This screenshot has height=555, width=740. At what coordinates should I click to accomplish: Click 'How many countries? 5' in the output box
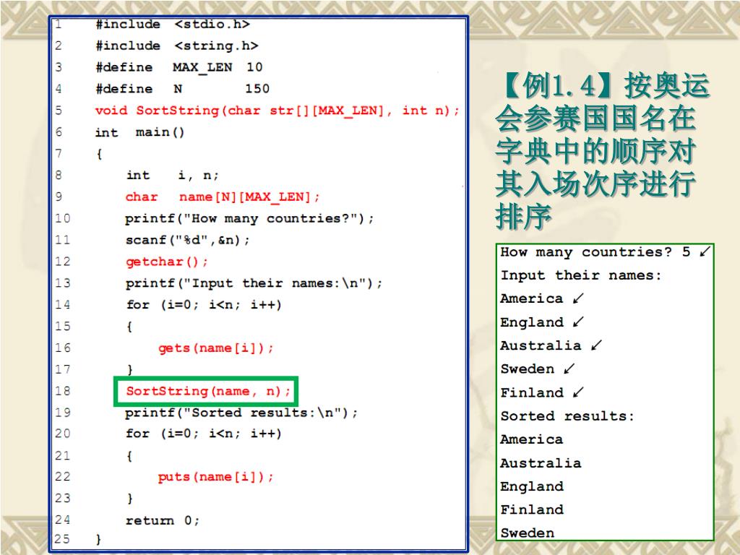[x=595, y=252]
